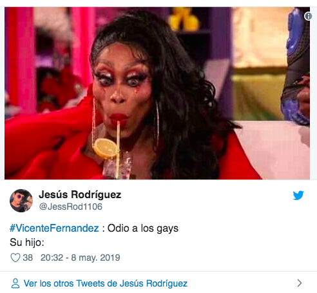
Task: Click the tweet text Odio a los gays
Action: (143, 228)
